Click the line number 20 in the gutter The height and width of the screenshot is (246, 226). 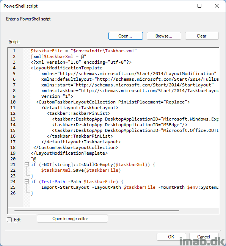click(13, 159)
